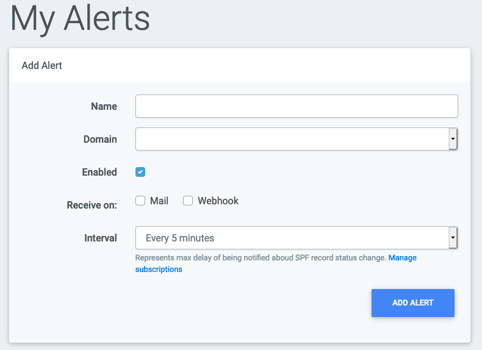Image resolution: width=482 pixels, height=350 pixels.
Task: Click the Name text input field
Action: point(297,106)
